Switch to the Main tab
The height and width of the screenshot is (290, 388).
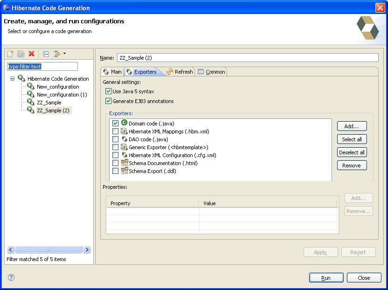112,72
